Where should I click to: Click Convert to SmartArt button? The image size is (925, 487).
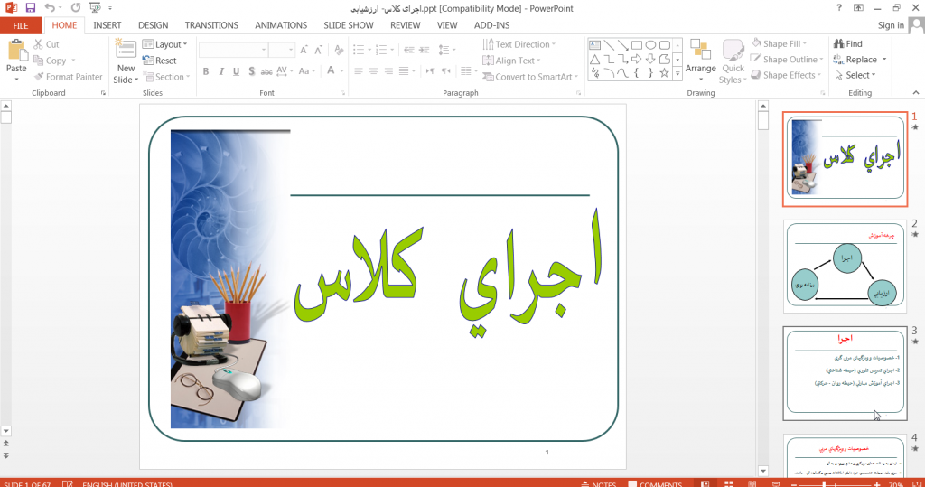530,77
